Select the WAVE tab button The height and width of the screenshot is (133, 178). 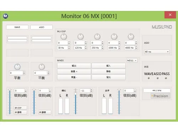[17, 27]
